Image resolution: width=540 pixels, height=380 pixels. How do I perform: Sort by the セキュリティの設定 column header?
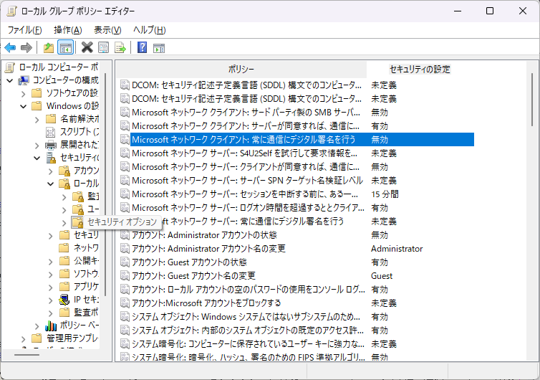point(420,69)
